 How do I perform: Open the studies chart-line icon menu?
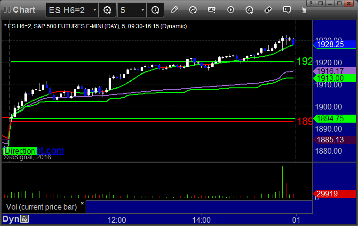pyautogui.click(x=193, y=10)
